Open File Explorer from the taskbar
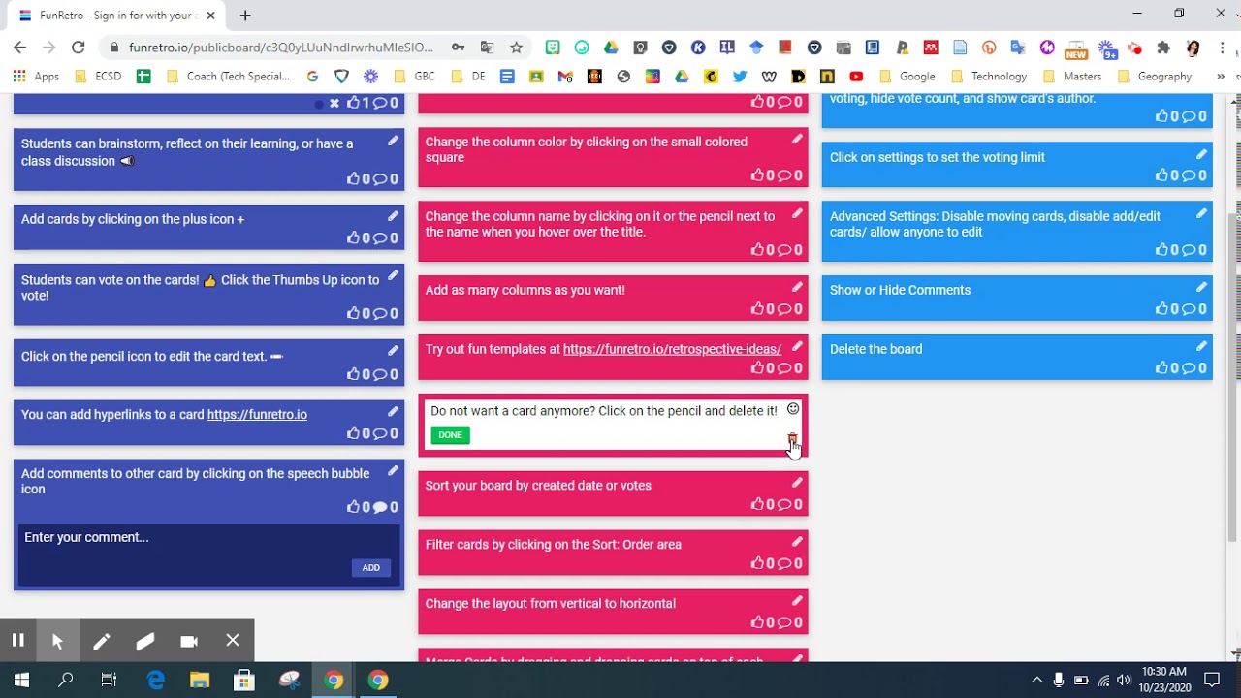Viewport: 1241px width, 698px height. point(200,680)
